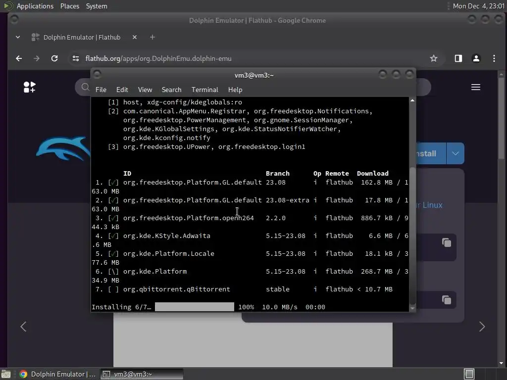The width and height of the screenshot is (507, 380).
Task: Go to next screenshot with right chevron
Action: click(482, 327)
